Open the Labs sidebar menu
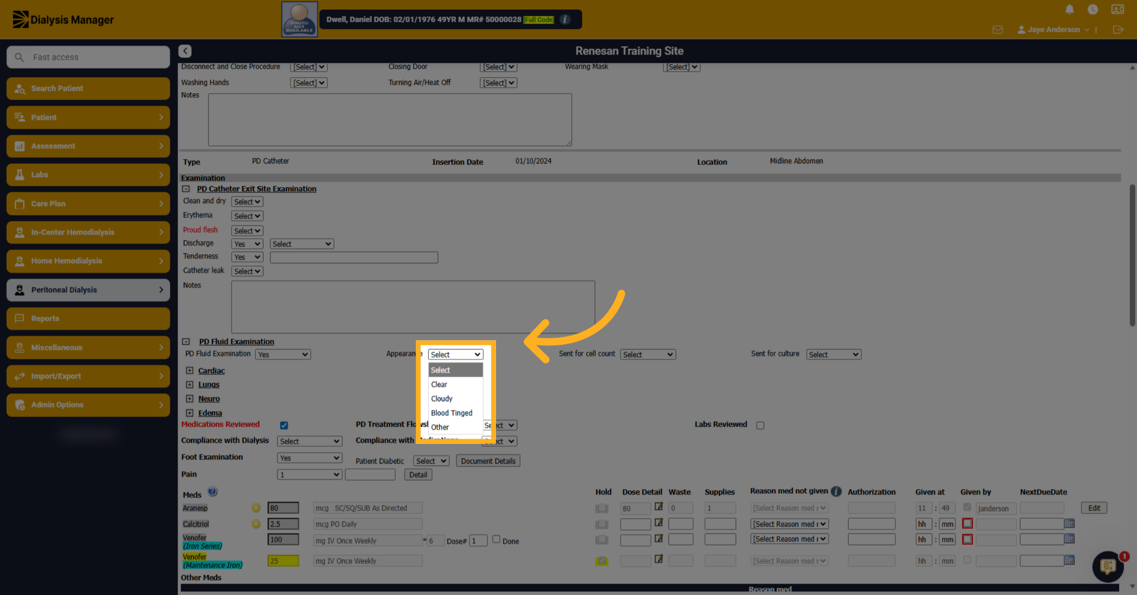Screen dimensions: 1137x595 click(x=88, y=175)
